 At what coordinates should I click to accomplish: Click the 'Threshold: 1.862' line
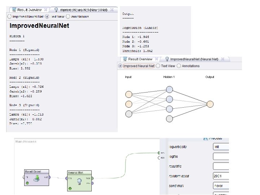click(138, 51)
